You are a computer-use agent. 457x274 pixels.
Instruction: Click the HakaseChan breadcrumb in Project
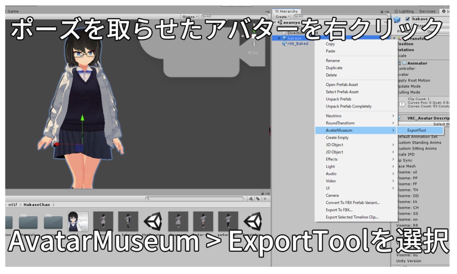tap(37, 205)
